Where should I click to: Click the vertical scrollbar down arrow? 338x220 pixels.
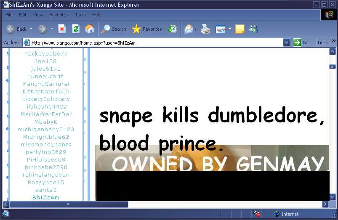click(333, 197)
